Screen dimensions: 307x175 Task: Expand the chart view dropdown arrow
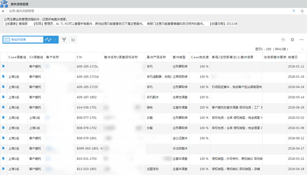[x=55, y=40]
